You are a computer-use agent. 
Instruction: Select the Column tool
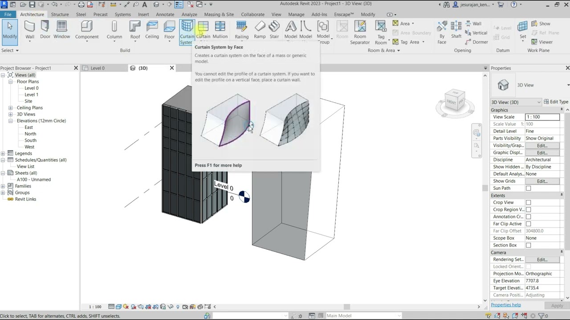point(114,30)
